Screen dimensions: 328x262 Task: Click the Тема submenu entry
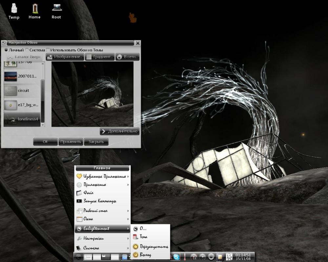151,237
